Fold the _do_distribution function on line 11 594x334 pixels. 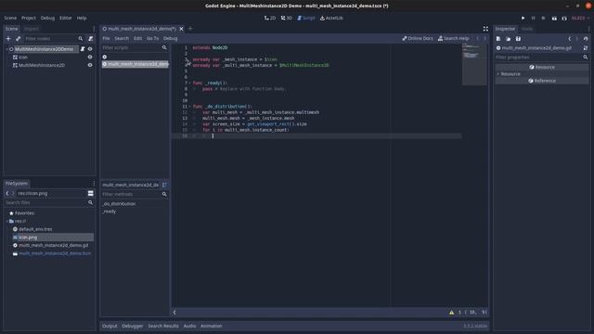point(189,107)
